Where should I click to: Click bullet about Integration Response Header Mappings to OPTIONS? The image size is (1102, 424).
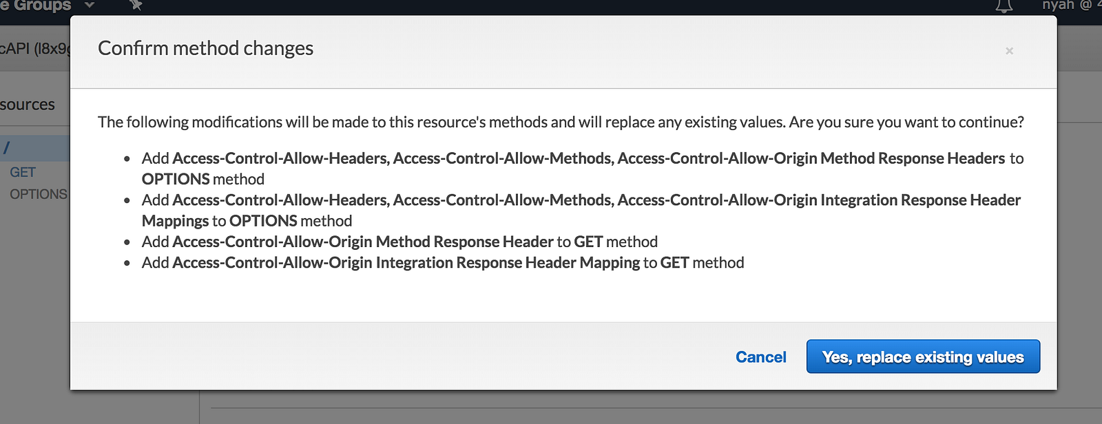pos(581,211)
